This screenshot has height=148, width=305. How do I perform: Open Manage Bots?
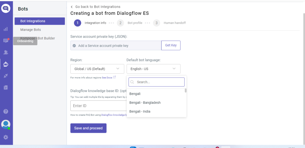tap(31, 30)
